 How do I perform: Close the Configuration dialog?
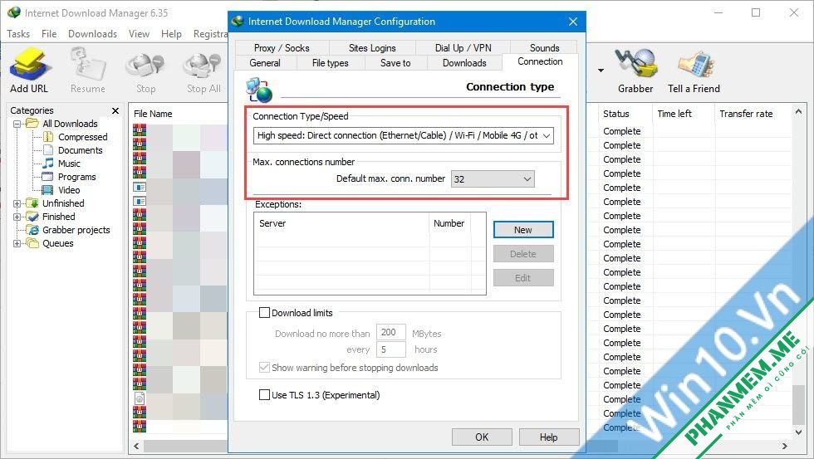point(572,22)
